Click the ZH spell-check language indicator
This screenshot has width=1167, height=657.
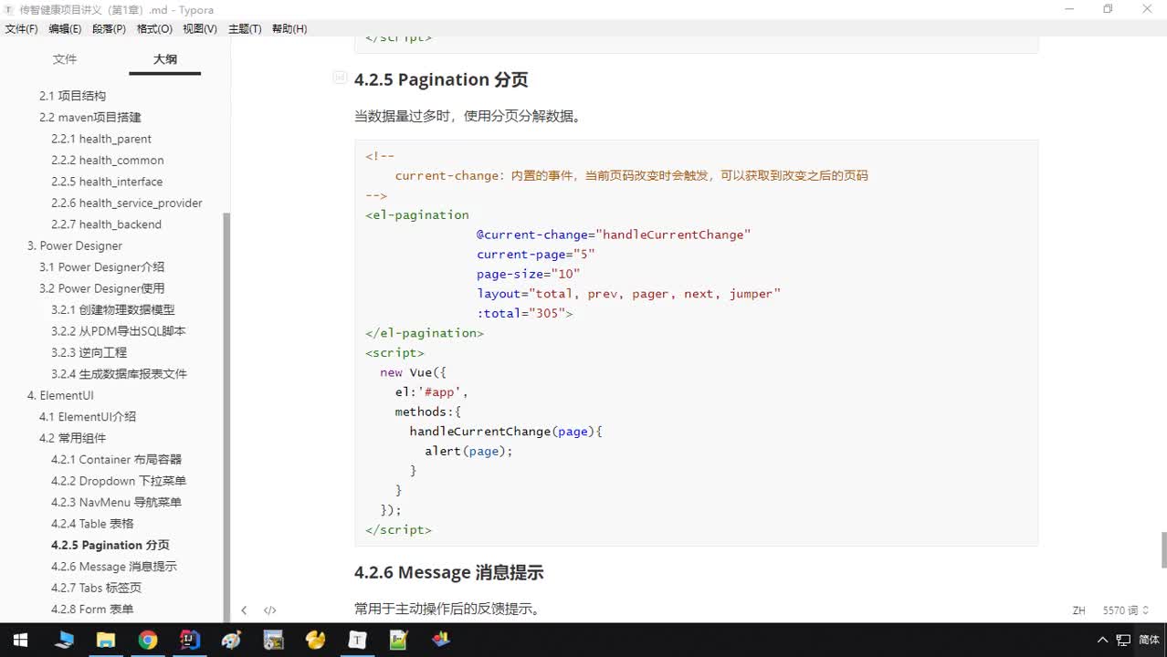pos(1078,610)
